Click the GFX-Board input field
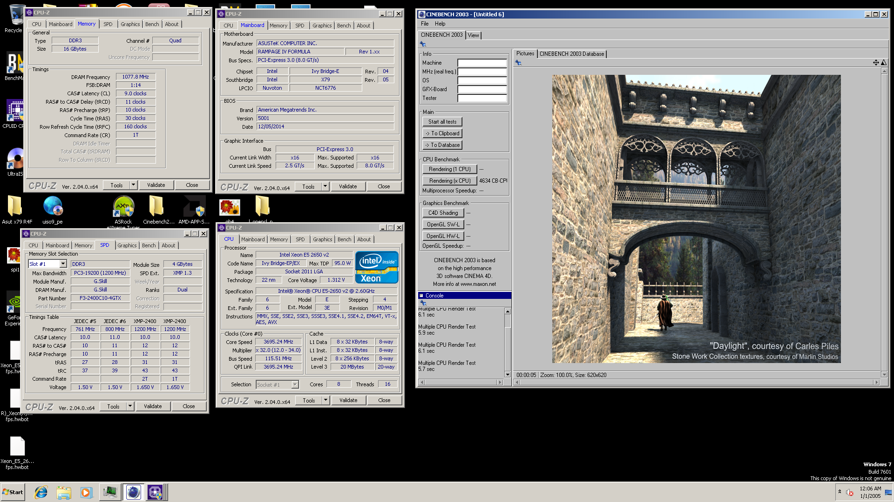Viewport: 894px width, 502px height. click(x=482, y=89)
